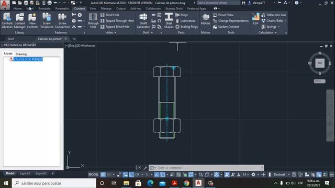Open the Help question mark icon

point(297,3)
